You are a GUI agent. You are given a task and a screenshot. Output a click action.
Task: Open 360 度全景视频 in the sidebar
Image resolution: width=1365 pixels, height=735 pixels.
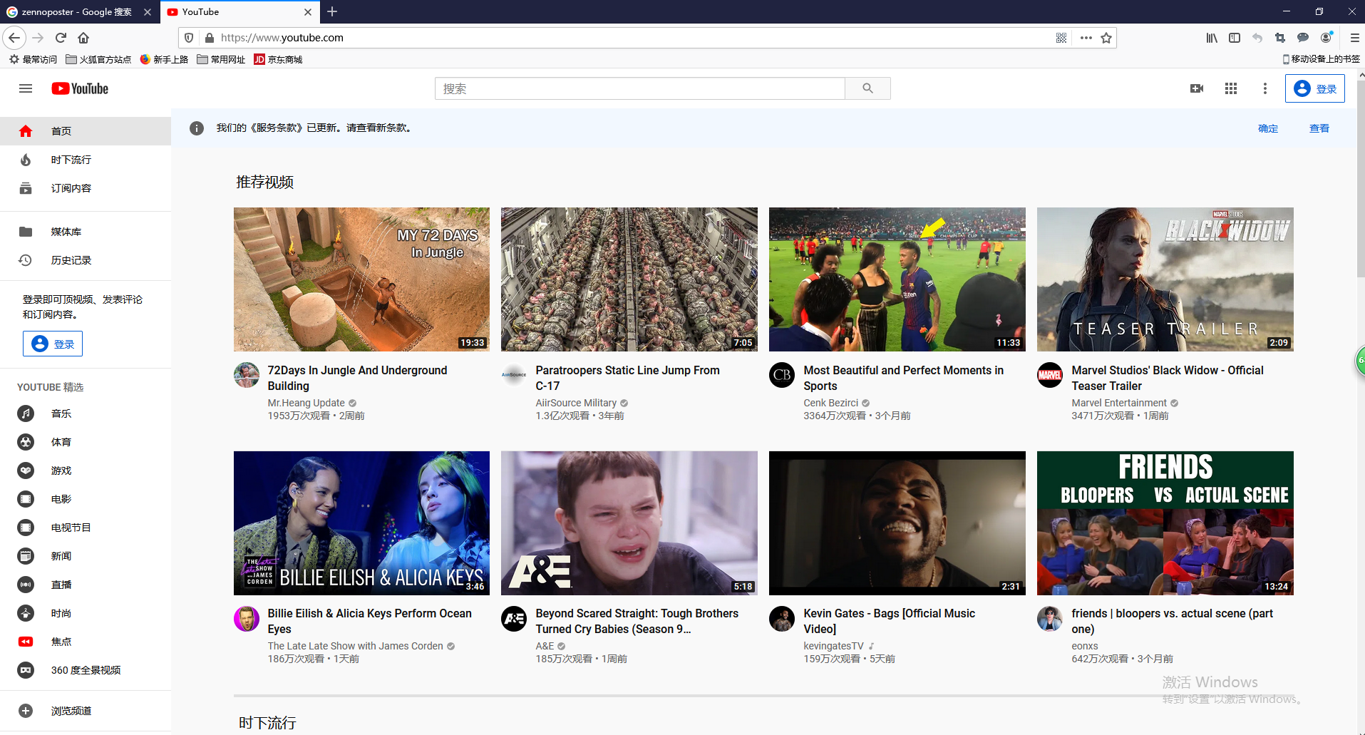pyautogui.click(x=86, y=670)
